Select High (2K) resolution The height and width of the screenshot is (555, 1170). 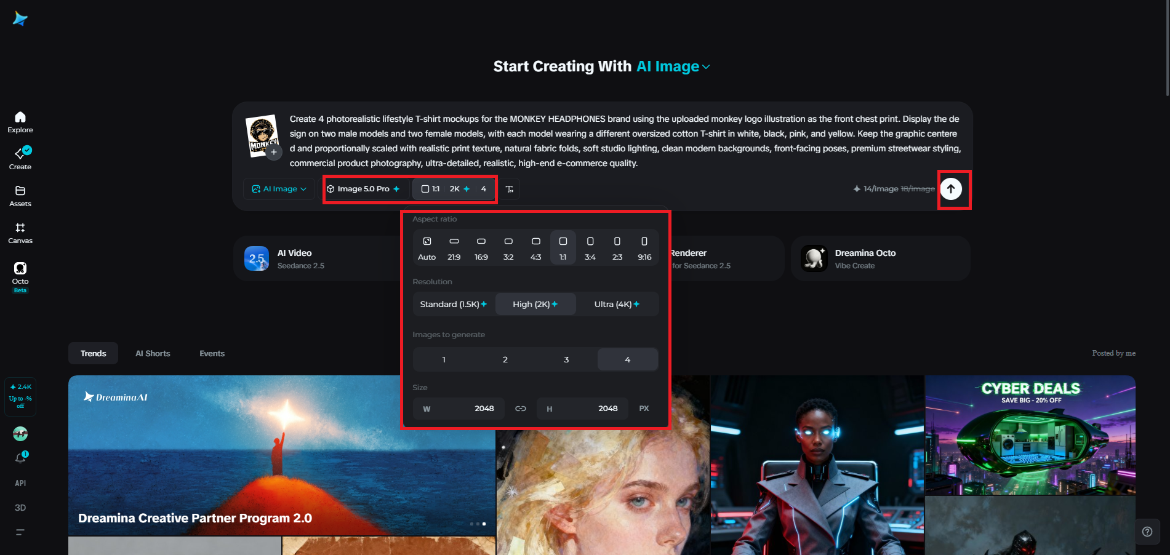coord(535,304)
